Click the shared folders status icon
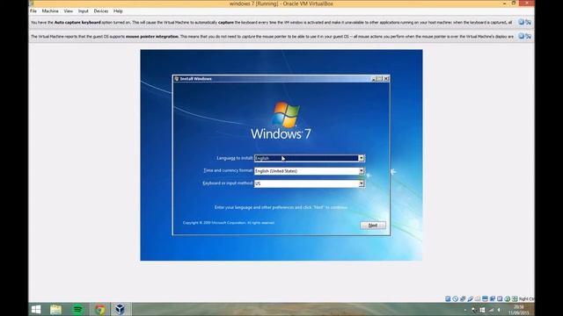This screenshot has height=316, width=563. [478, 298]
